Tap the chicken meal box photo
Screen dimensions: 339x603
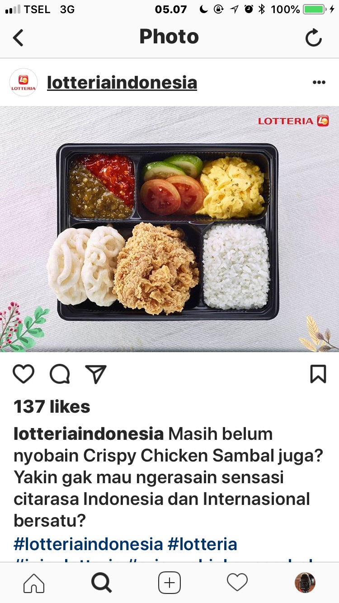tap(169, 229)
